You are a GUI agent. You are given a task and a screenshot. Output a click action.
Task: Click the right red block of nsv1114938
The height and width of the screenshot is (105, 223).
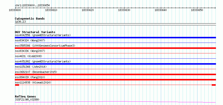[214, 85]
